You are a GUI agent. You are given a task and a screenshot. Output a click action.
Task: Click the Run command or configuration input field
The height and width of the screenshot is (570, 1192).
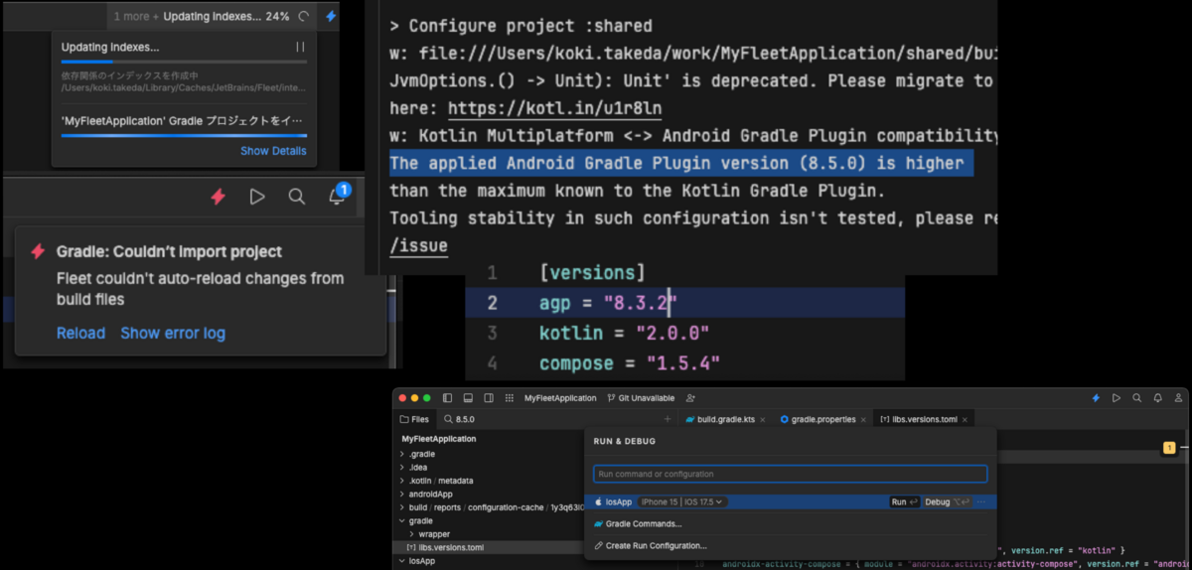pyautogui.click(x=790, y=474)
